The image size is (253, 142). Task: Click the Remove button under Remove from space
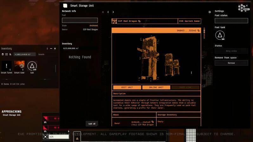click(231, 63)
